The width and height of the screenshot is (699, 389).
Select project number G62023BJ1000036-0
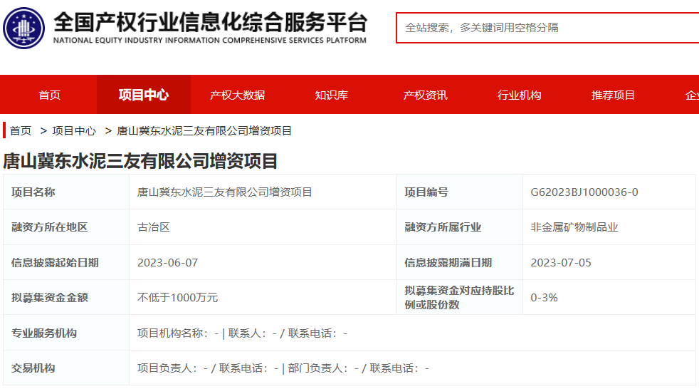point(584,192)
